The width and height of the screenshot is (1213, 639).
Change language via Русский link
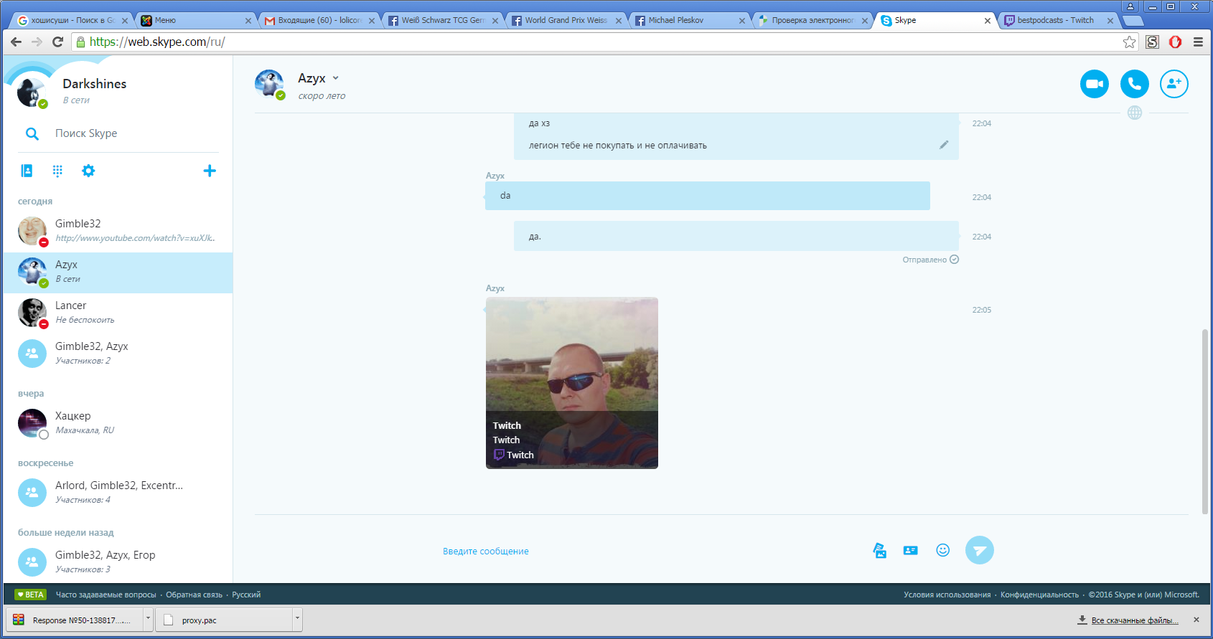pyautogui.click(x=246, y=595)
